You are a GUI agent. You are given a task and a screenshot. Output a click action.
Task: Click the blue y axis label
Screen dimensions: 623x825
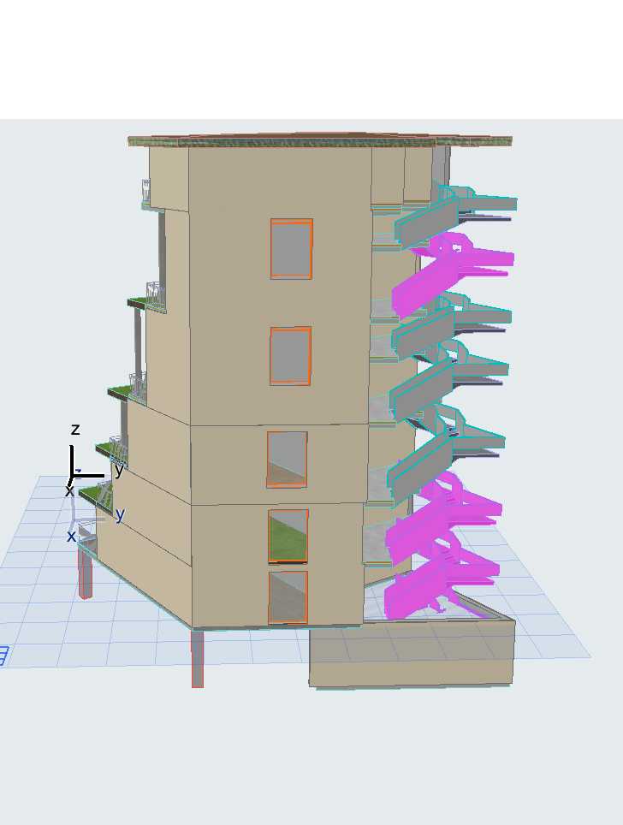click(x=120, y=514)
